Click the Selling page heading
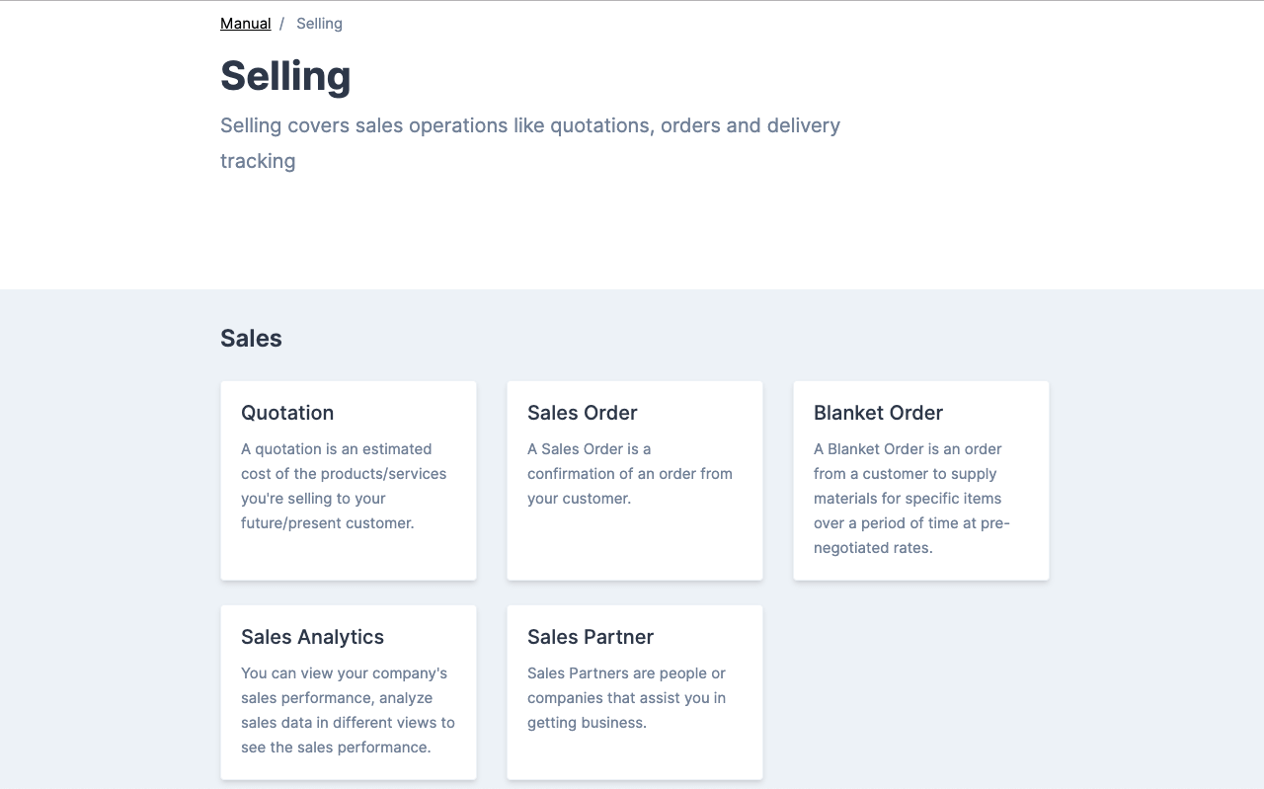The height and width of the screenshot is (789, 1264). pyautogui.click(x=285, y=76)
